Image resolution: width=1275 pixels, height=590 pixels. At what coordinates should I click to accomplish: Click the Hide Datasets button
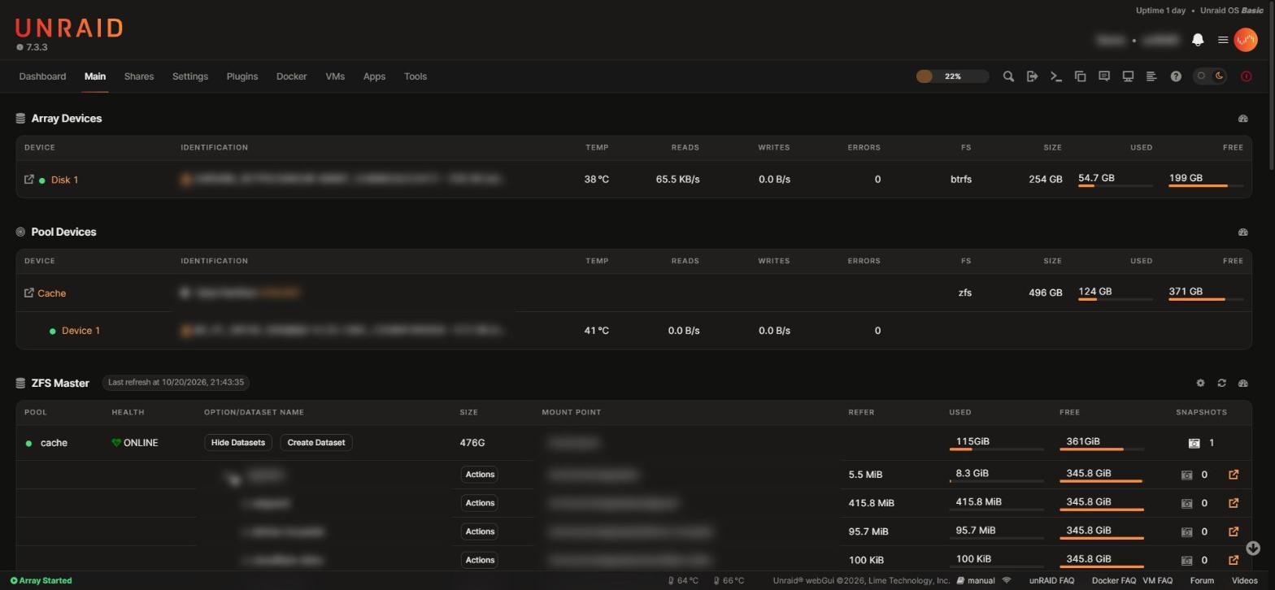(x=237, y=443)
